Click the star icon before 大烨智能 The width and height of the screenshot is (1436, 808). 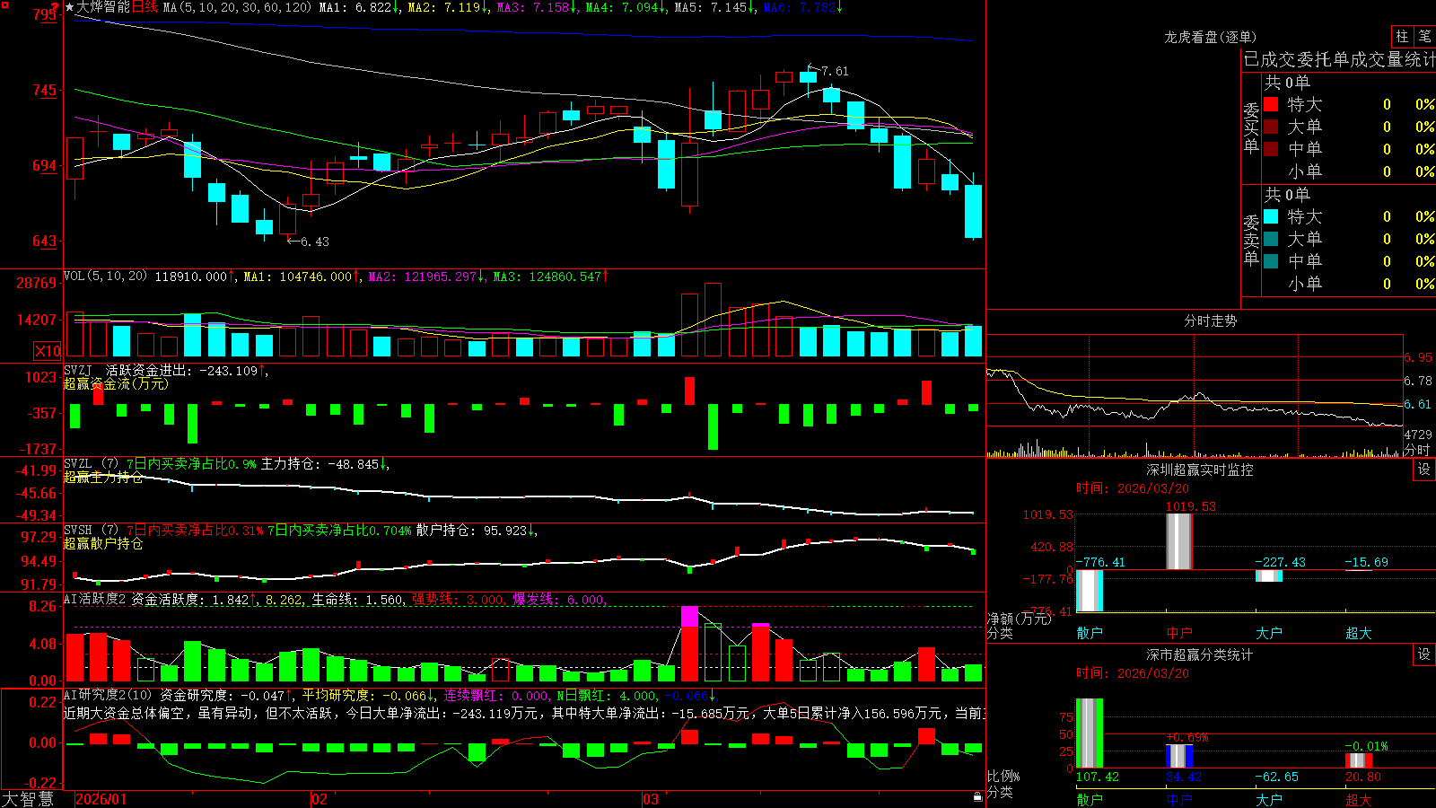[70, 7]
